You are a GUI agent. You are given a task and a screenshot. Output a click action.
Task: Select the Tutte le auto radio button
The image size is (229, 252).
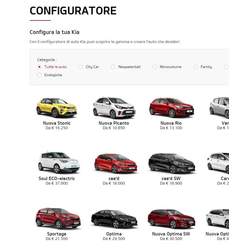[x=39, y=67]
